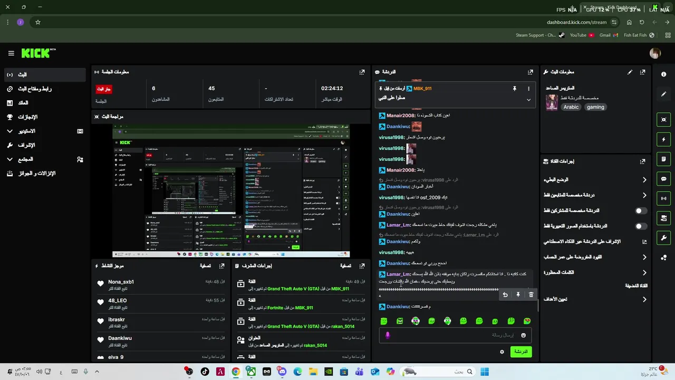Viewport: 675px width, 380px height.
Task: Edit stream info with pencil icon in panel header
Action: (630, 72)
